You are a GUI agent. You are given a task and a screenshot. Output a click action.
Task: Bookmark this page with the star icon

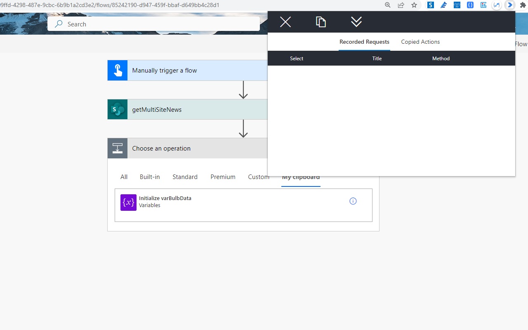click(414, 5)
